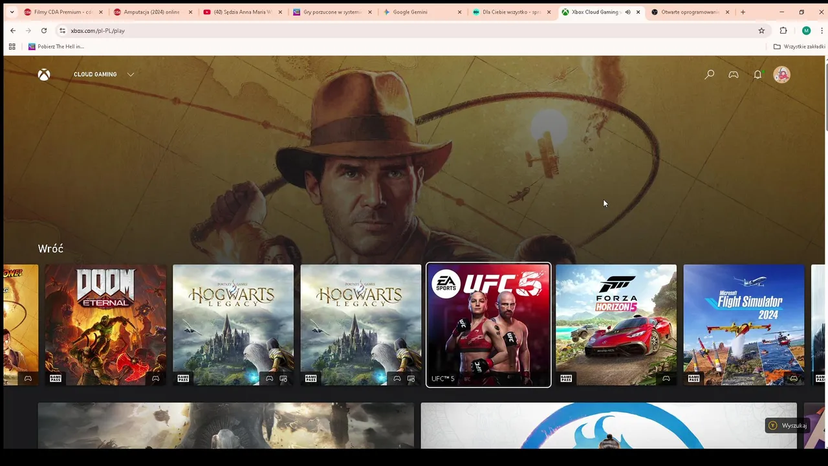Screen dimensions: 828x466
Task: Open the Pobierz The Hell in... bookmark
Action: 56,47
